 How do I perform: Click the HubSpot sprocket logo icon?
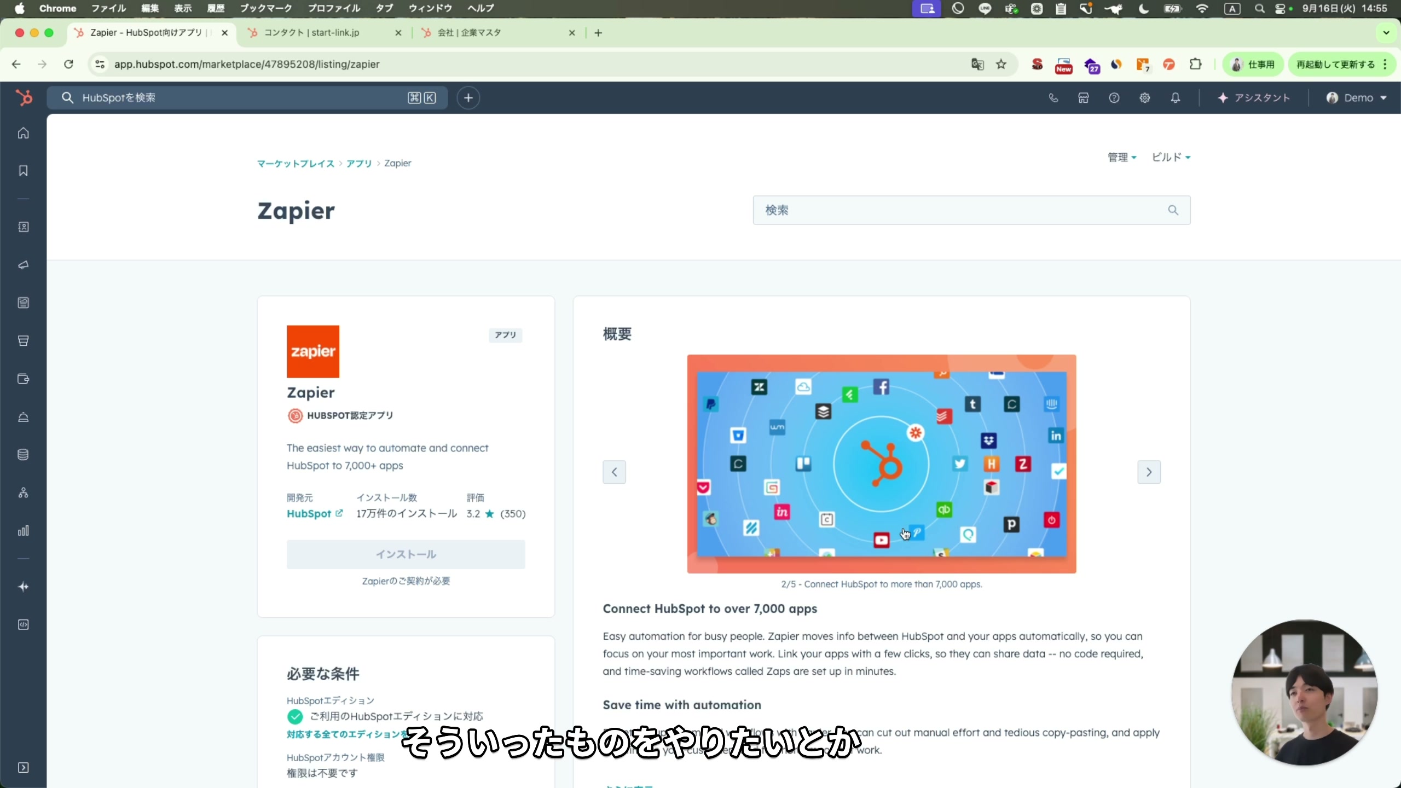[24, 98]
